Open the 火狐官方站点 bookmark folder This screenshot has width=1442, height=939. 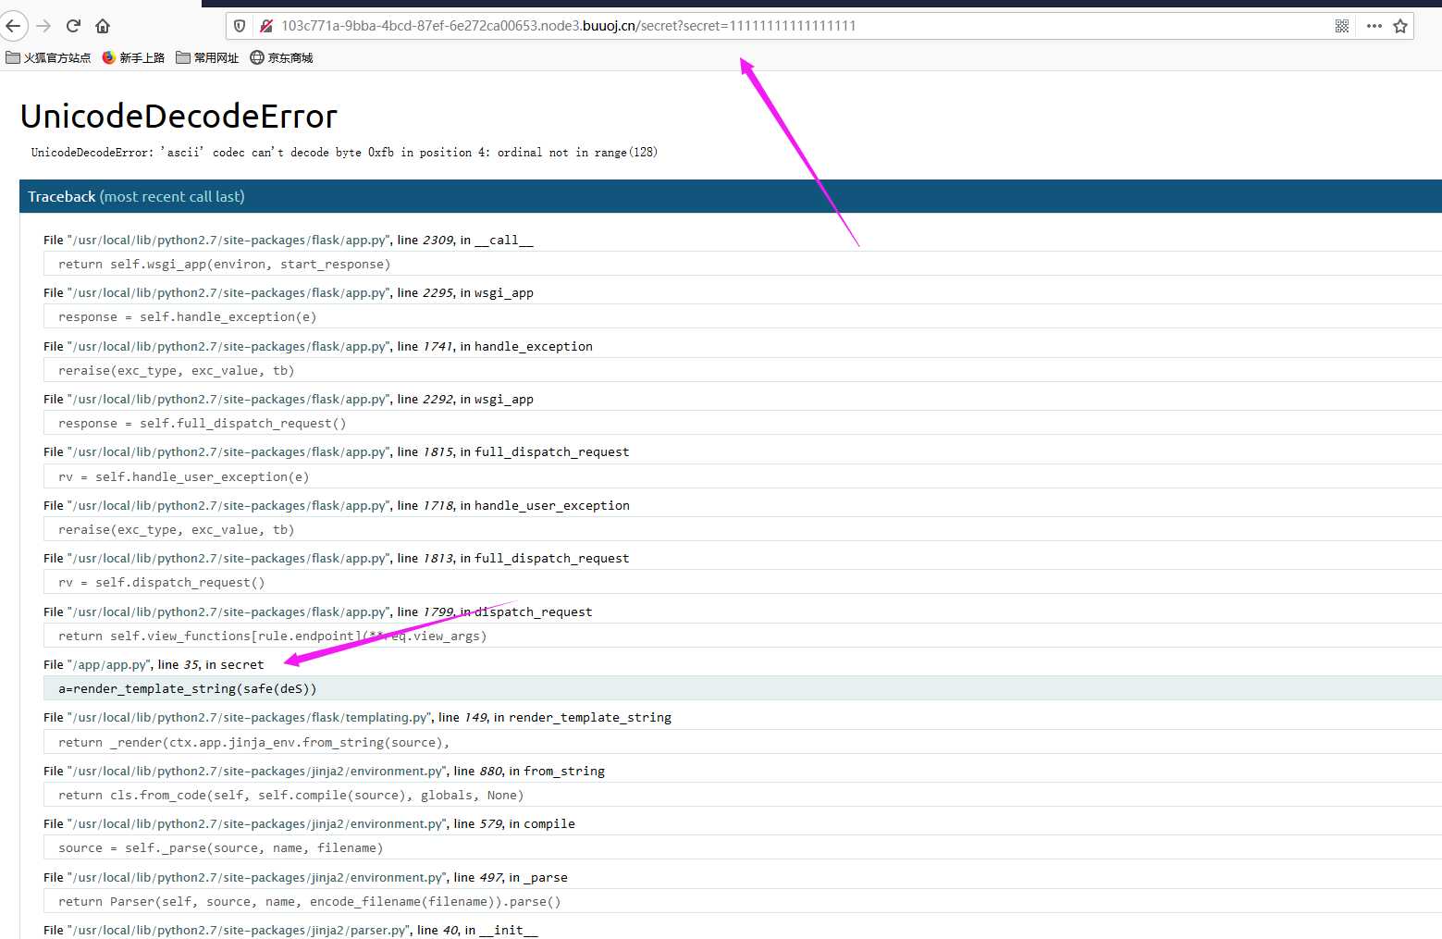coord(48,57)
